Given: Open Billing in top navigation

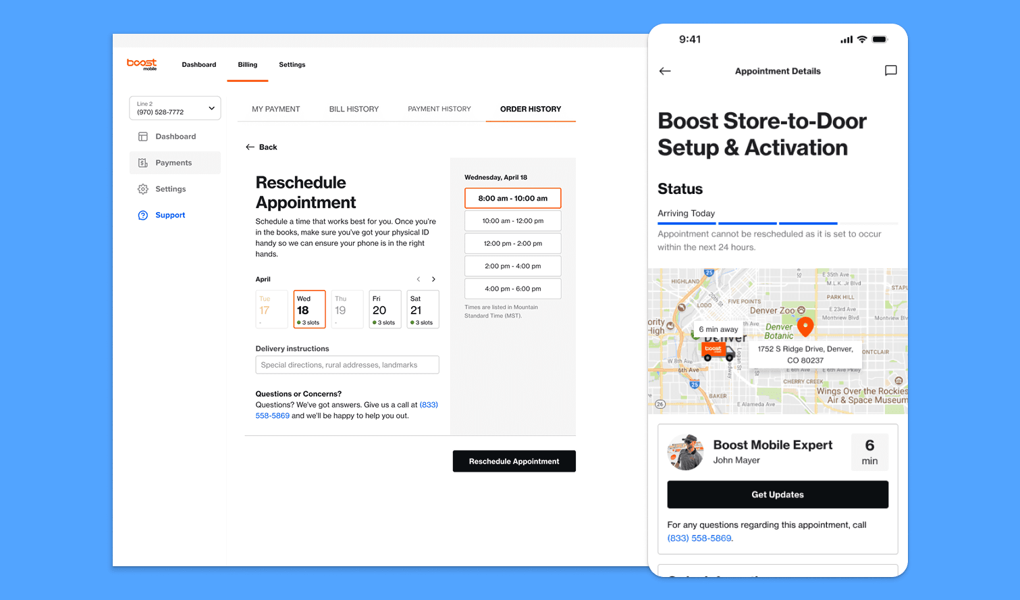Looking at the screenshot, I should coord(247,65).
